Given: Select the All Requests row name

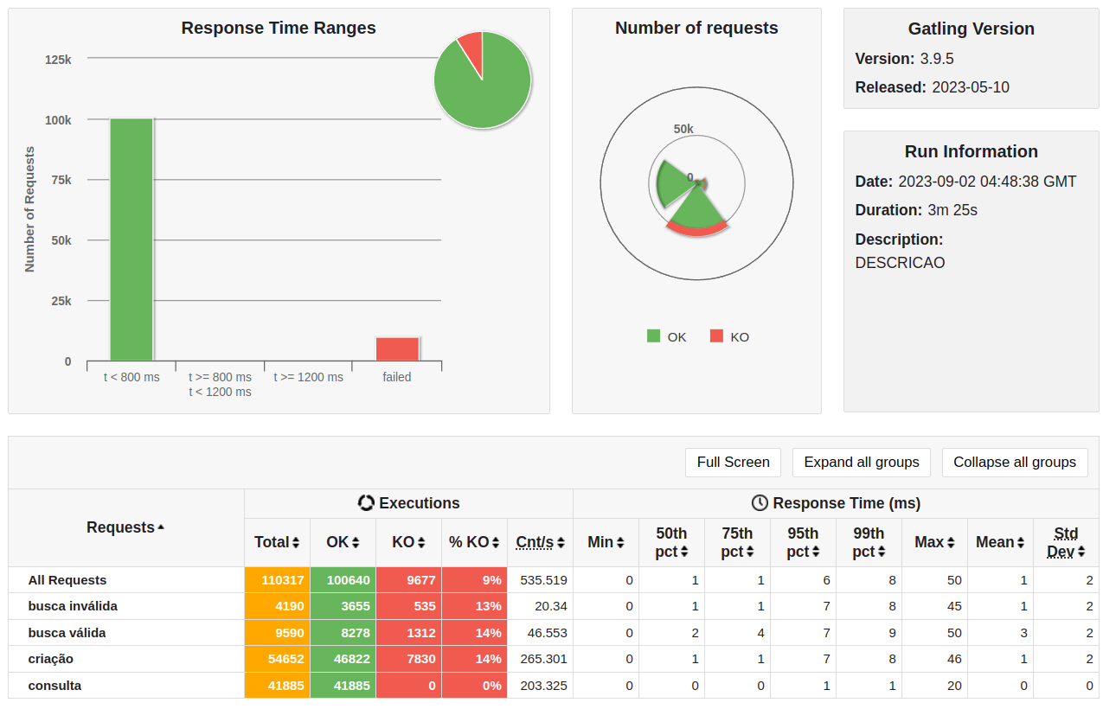Looking at the screenshot, I should [67, 580].
